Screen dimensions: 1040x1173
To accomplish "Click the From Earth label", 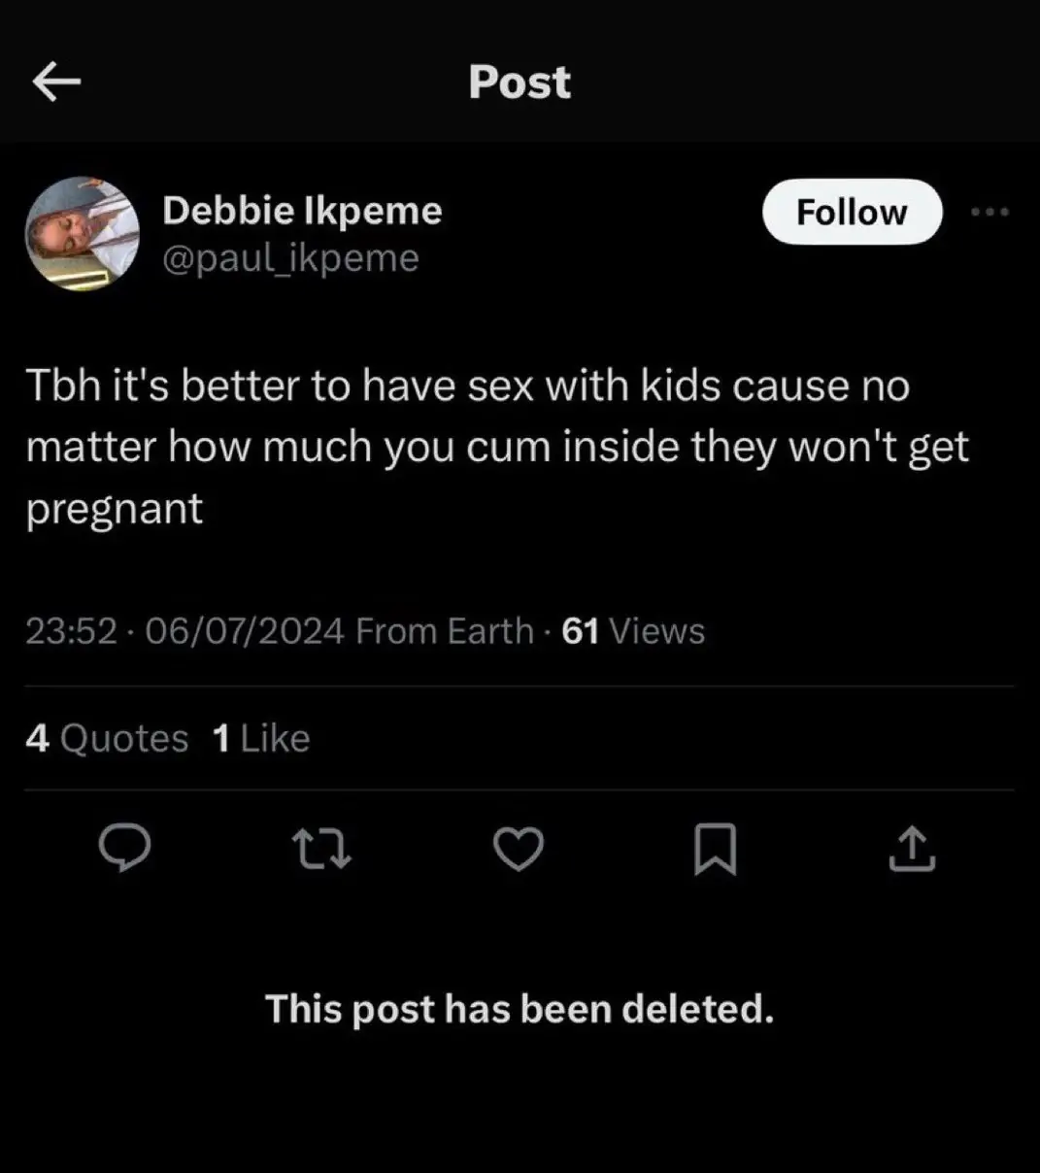I will coord(445,631).
